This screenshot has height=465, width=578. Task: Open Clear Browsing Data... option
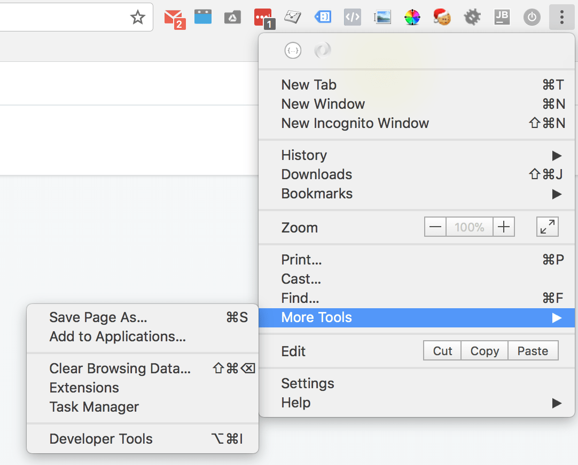[x=143, y=368]
